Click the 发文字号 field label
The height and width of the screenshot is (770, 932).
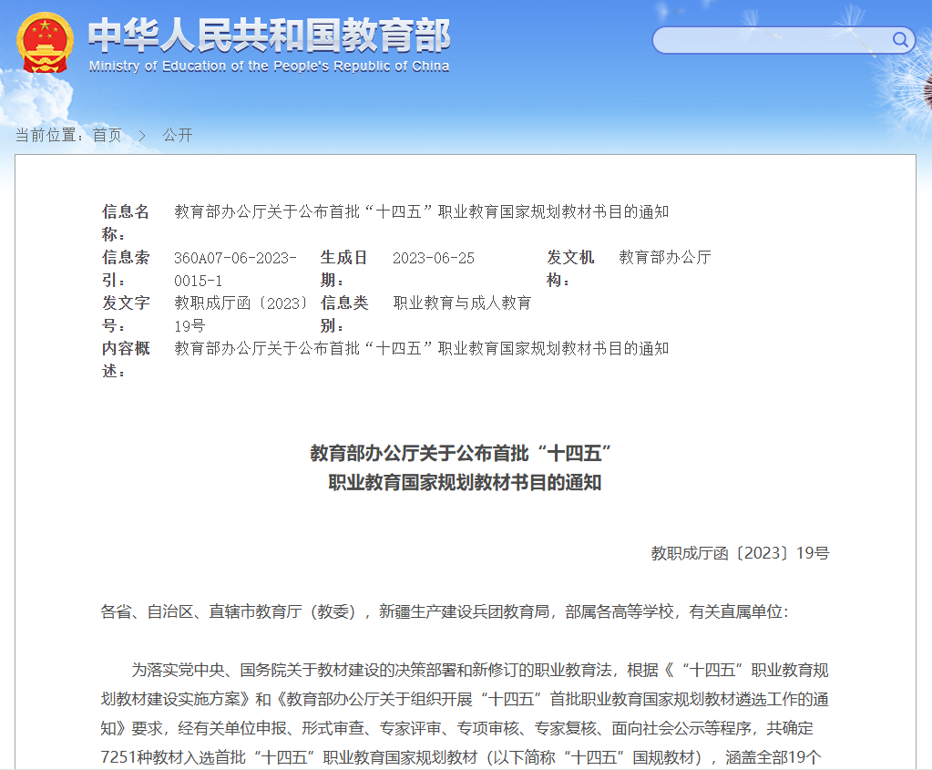tap(126, 313)
